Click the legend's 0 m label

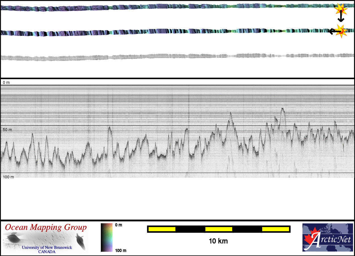point(119,225)
